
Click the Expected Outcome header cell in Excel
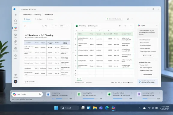(127, 34)
